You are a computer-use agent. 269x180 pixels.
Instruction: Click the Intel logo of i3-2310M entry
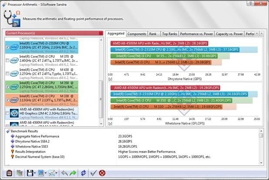14,47
